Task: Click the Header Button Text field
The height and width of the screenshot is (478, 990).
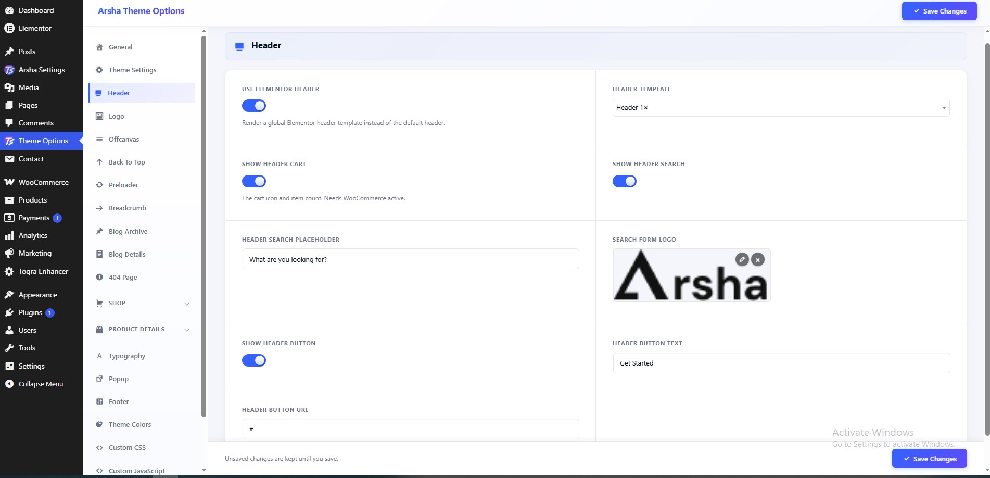Action: [x=781, y=363]
